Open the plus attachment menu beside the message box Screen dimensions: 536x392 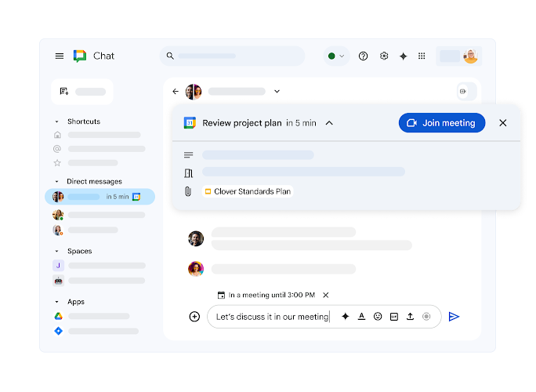coord(194,317)
